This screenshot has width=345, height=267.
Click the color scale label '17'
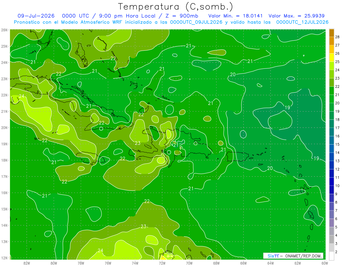click(337, 128)
